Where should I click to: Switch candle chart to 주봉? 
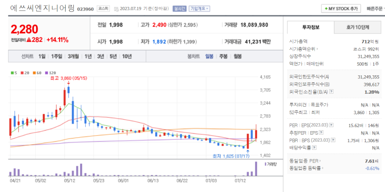(224, 56)
